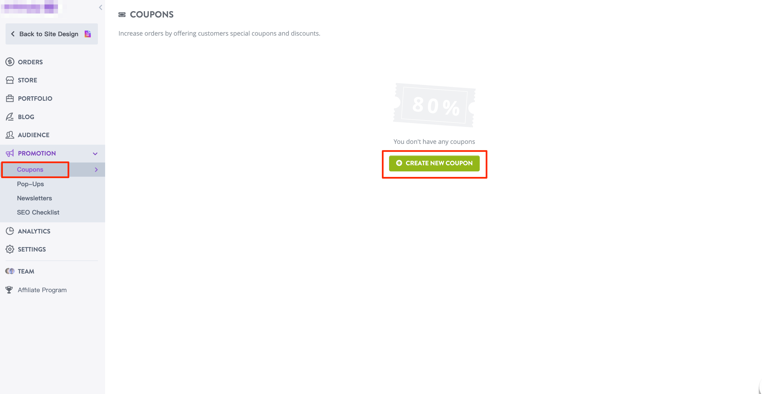Screen dimensions: 762x394
Task: Open the Pop-Ups section
Action: coord(31,183)
